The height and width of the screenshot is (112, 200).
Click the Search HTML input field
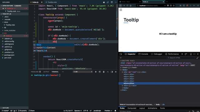click(181, 58)
